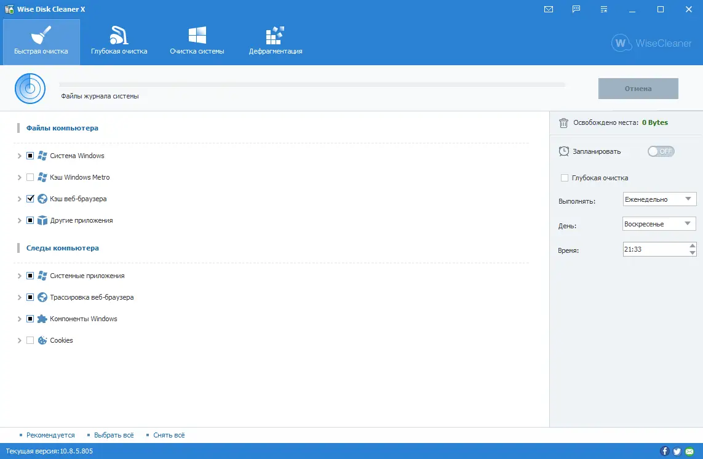The image size is (703, 459).
Task: Toggle the Другие приложения checkbox
Action: [x=30, y=220]
